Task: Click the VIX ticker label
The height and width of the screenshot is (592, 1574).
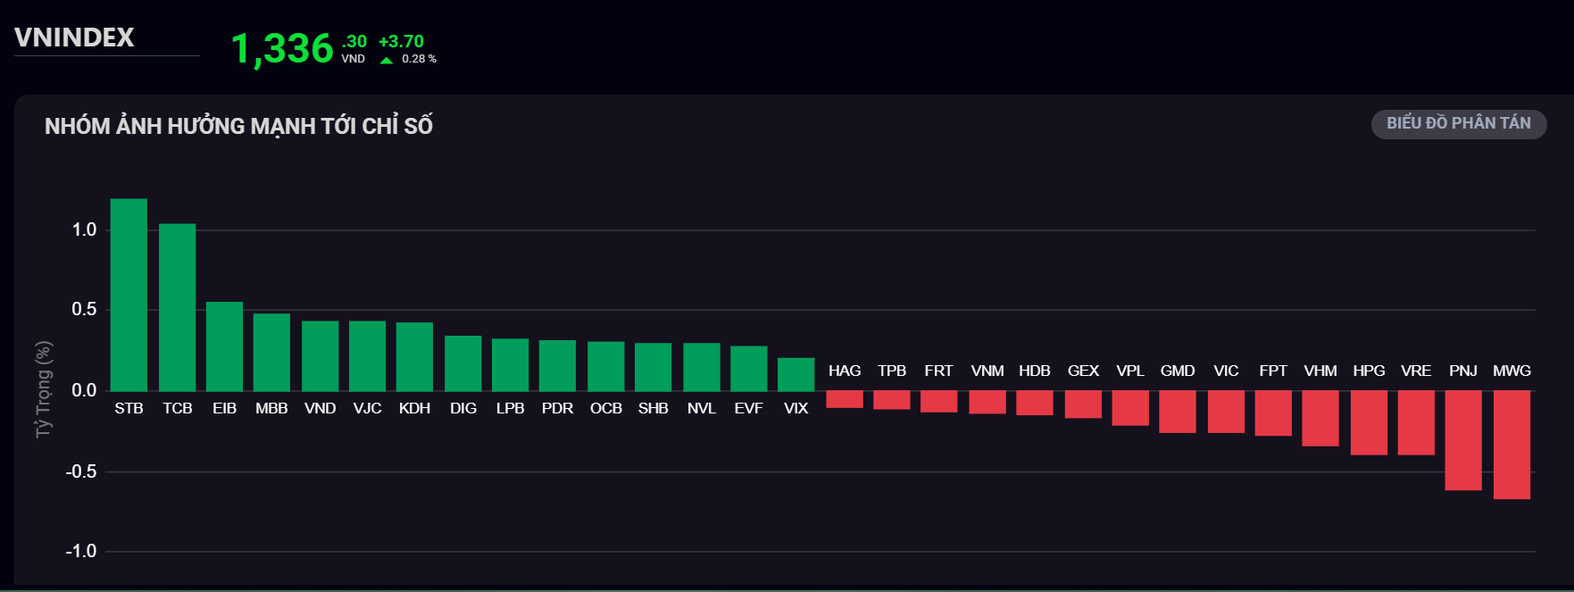Action: (795, 408)
